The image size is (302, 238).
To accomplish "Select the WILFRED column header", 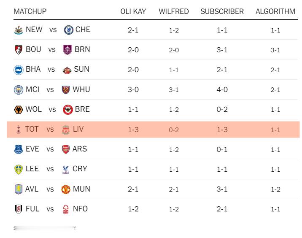I will tap(174, 11).
